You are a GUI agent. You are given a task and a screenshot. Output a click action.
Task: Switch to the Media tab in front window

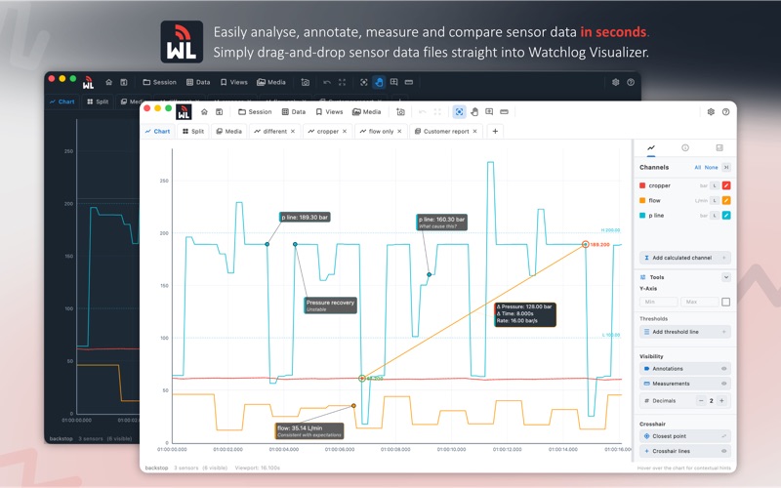click(x=229, y=132)
